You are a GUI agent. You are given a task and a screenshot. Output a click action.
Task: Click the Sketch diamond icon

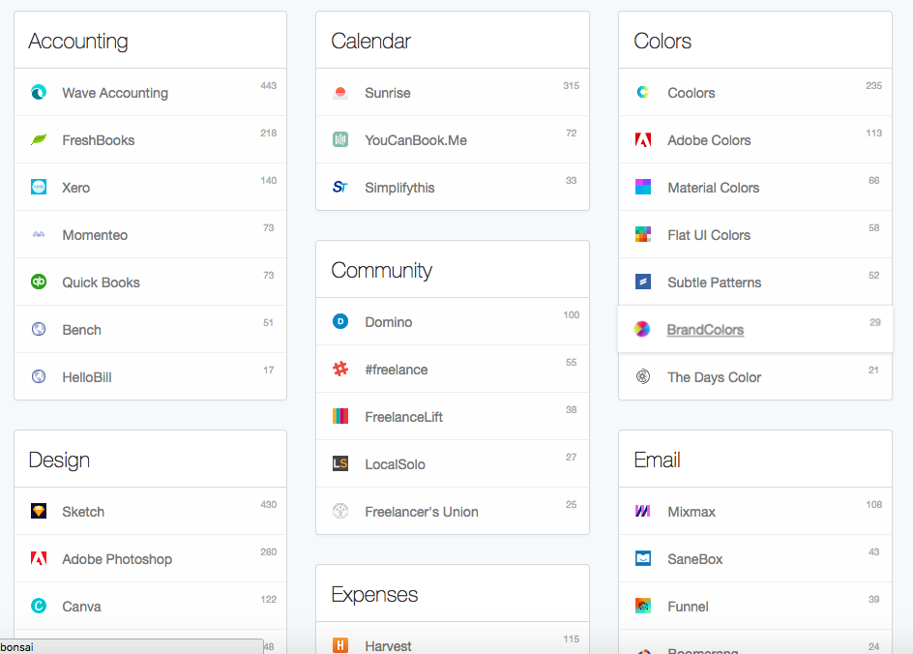click(x=39, y=512)
